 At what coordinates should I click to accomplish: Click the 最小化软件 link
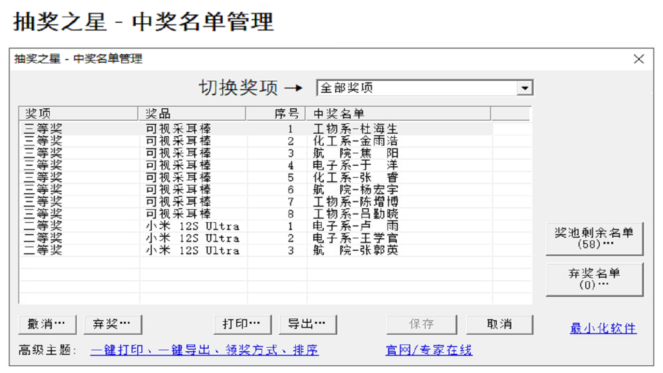pos(603,328)
